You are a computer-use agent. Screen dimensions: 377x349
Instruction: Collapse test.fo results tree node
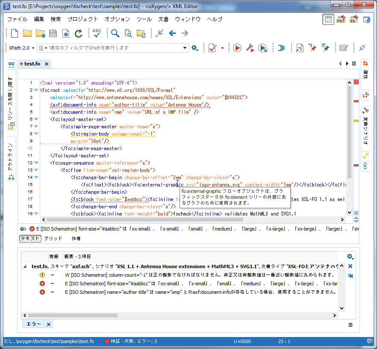(x=25, y=266)
